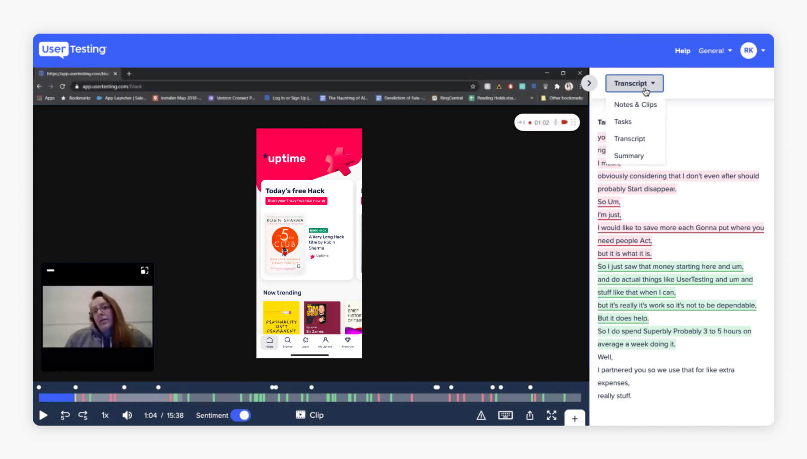
Task: Expand the account menu arrow
Action: tap(763, 50)
